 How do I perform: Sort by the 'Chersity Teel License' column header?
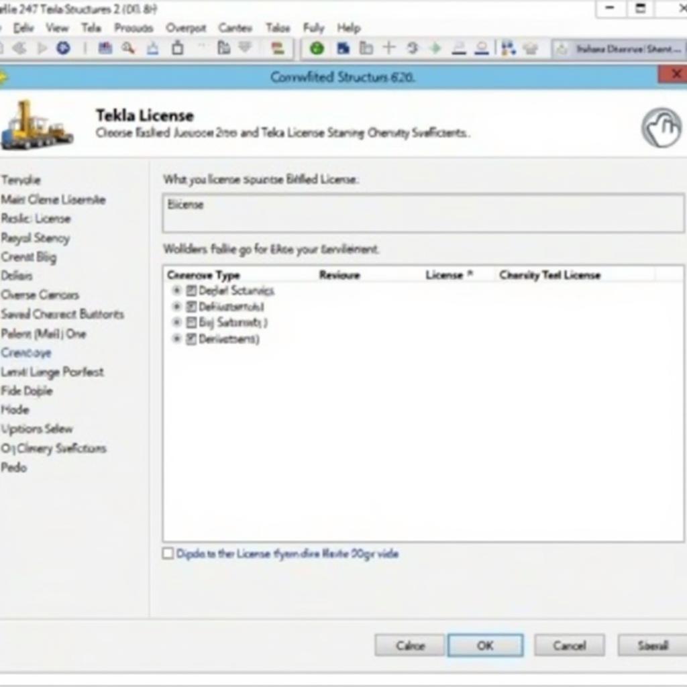tap(549, 274)
